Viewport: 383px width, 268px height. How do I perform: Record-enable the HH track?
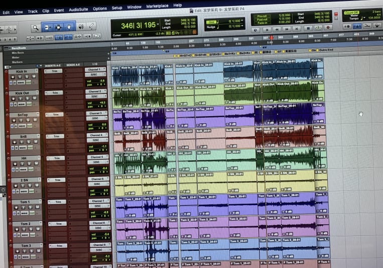pos(15,164)
